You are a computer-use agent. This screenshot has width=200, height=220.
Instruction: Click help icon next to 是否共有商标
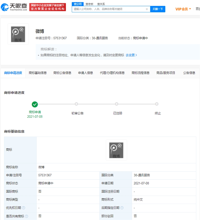(26, 216)
